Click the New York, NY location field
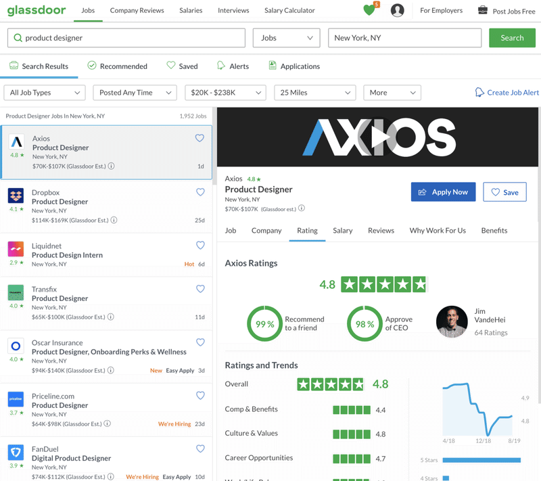Image resolution: width=541 pixels, height=481 pixels. [404, 38]
